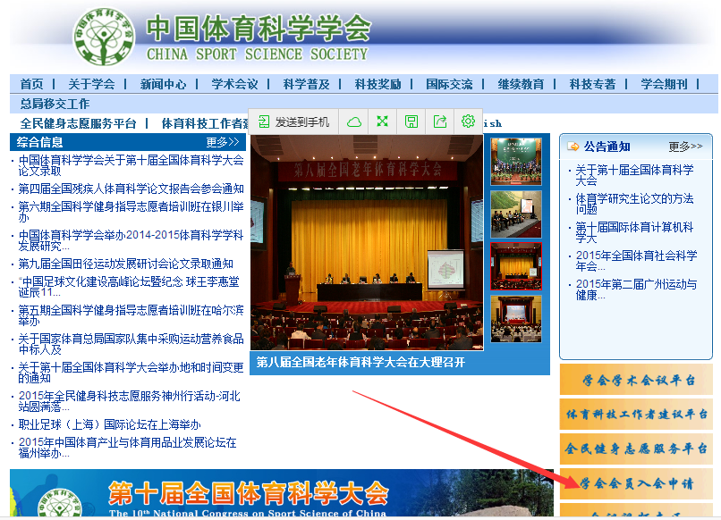Open the 科学普及 menu item
Screen dimensions: 721x520
click(x=306, y=84)
